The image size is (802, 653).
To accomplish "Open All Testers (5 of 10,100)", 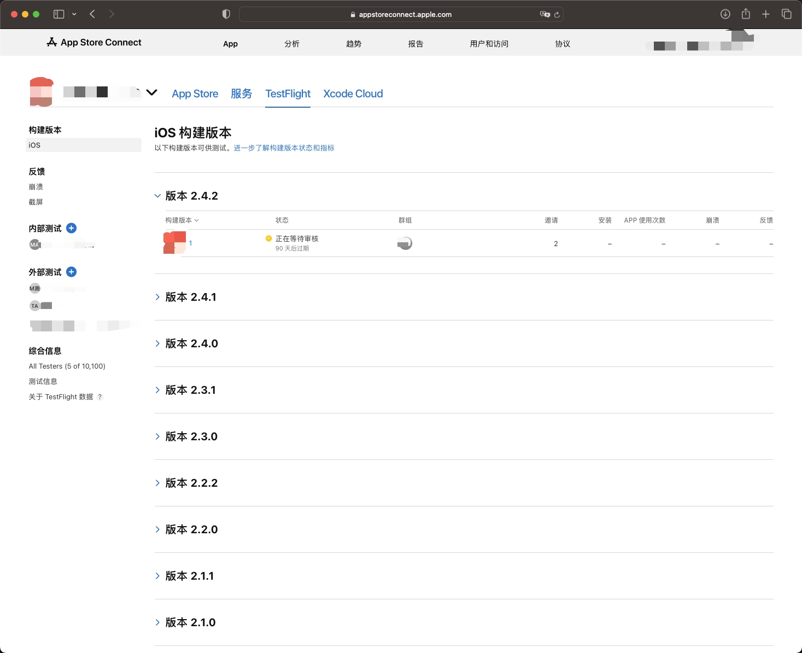I will pos(67,366).
